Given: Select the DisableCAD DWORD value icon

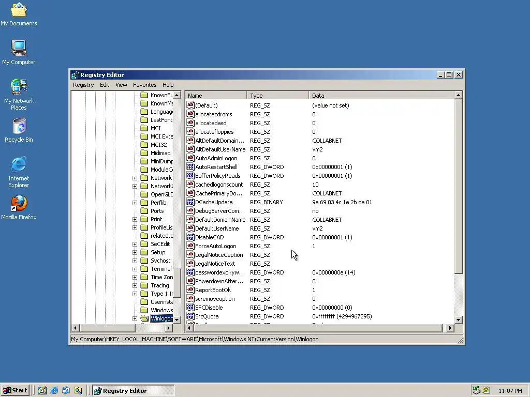Looking at the screenshot, I should (x=190, y=237).
